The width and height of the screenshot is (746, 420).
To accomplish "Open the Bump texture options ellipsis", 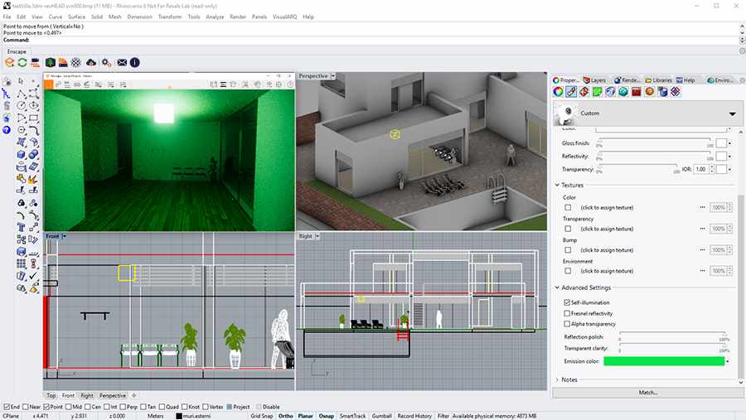I will [702, 249].
